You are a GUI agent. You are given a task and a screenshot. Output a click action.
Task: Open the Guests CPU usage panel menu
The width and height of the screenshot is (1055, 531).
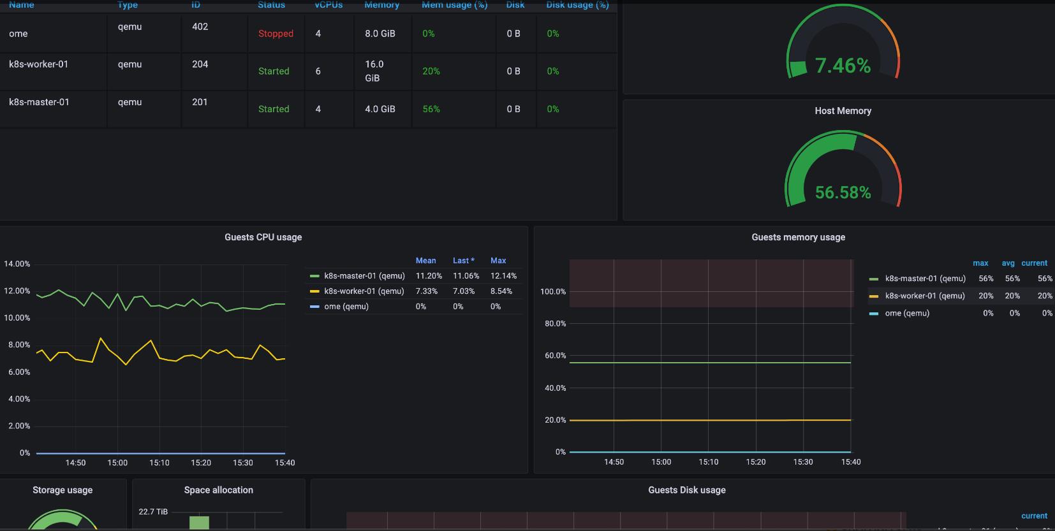(x=263, y=237)
